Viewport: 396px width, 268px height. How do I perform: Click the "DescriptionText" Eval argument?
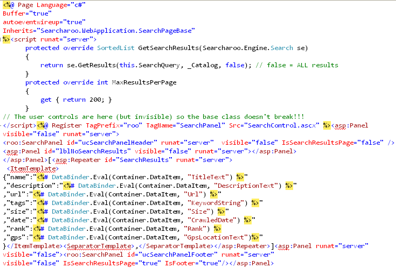coord(247,186)
